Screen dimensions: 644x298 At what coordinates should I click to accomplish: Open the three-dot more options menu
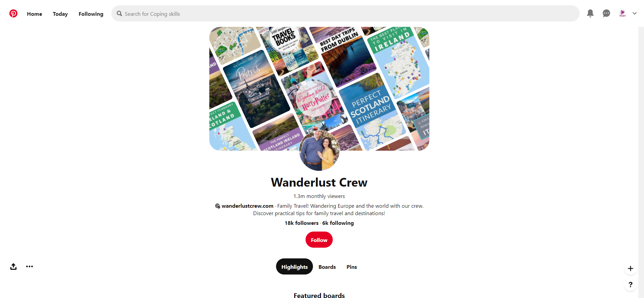30,266
